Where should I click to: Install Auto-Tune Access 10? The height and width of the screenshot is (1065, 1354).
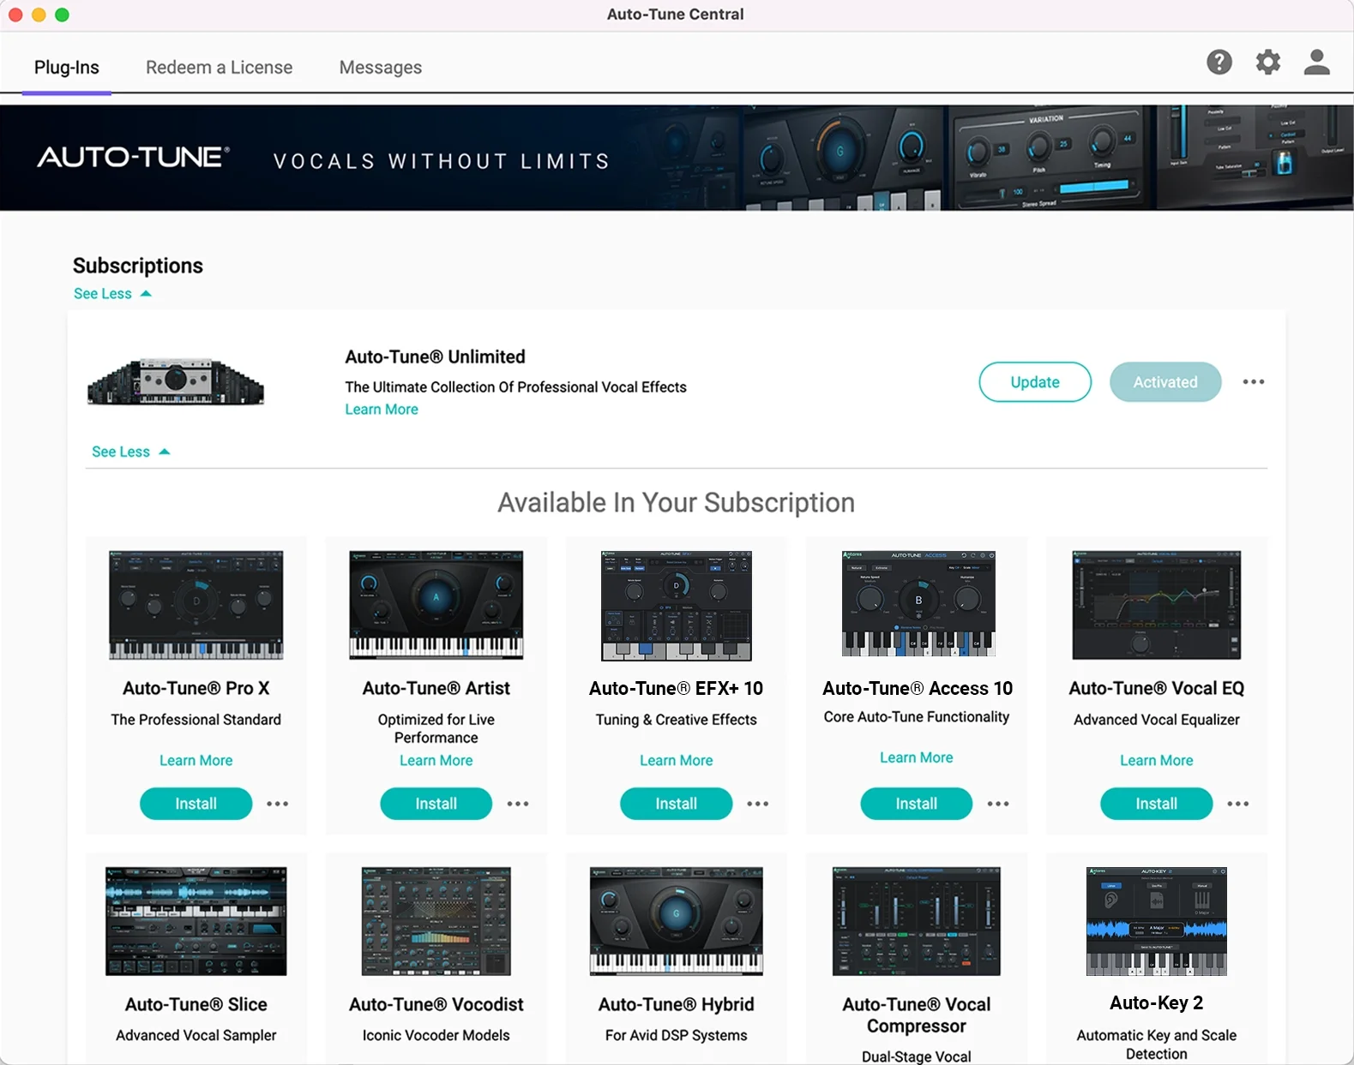916,804
